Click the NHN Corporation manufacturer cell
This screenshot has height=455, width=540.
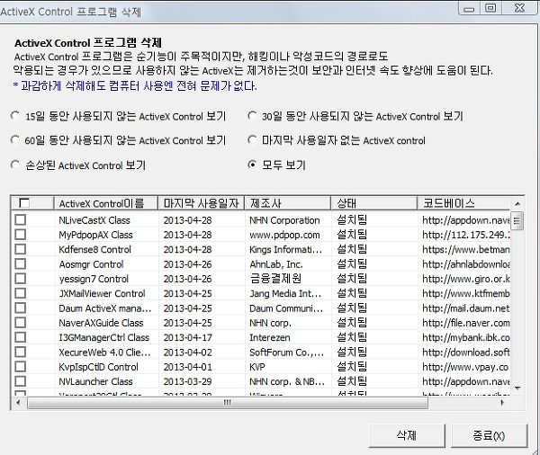tap(284, 220)
